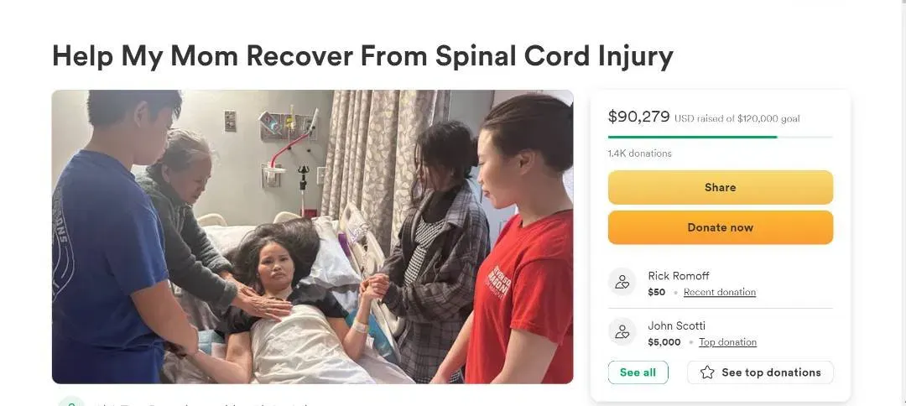906x406 pixels.
Task: Click donor icon beside John Scotti
Action: (x=622, y=332)
